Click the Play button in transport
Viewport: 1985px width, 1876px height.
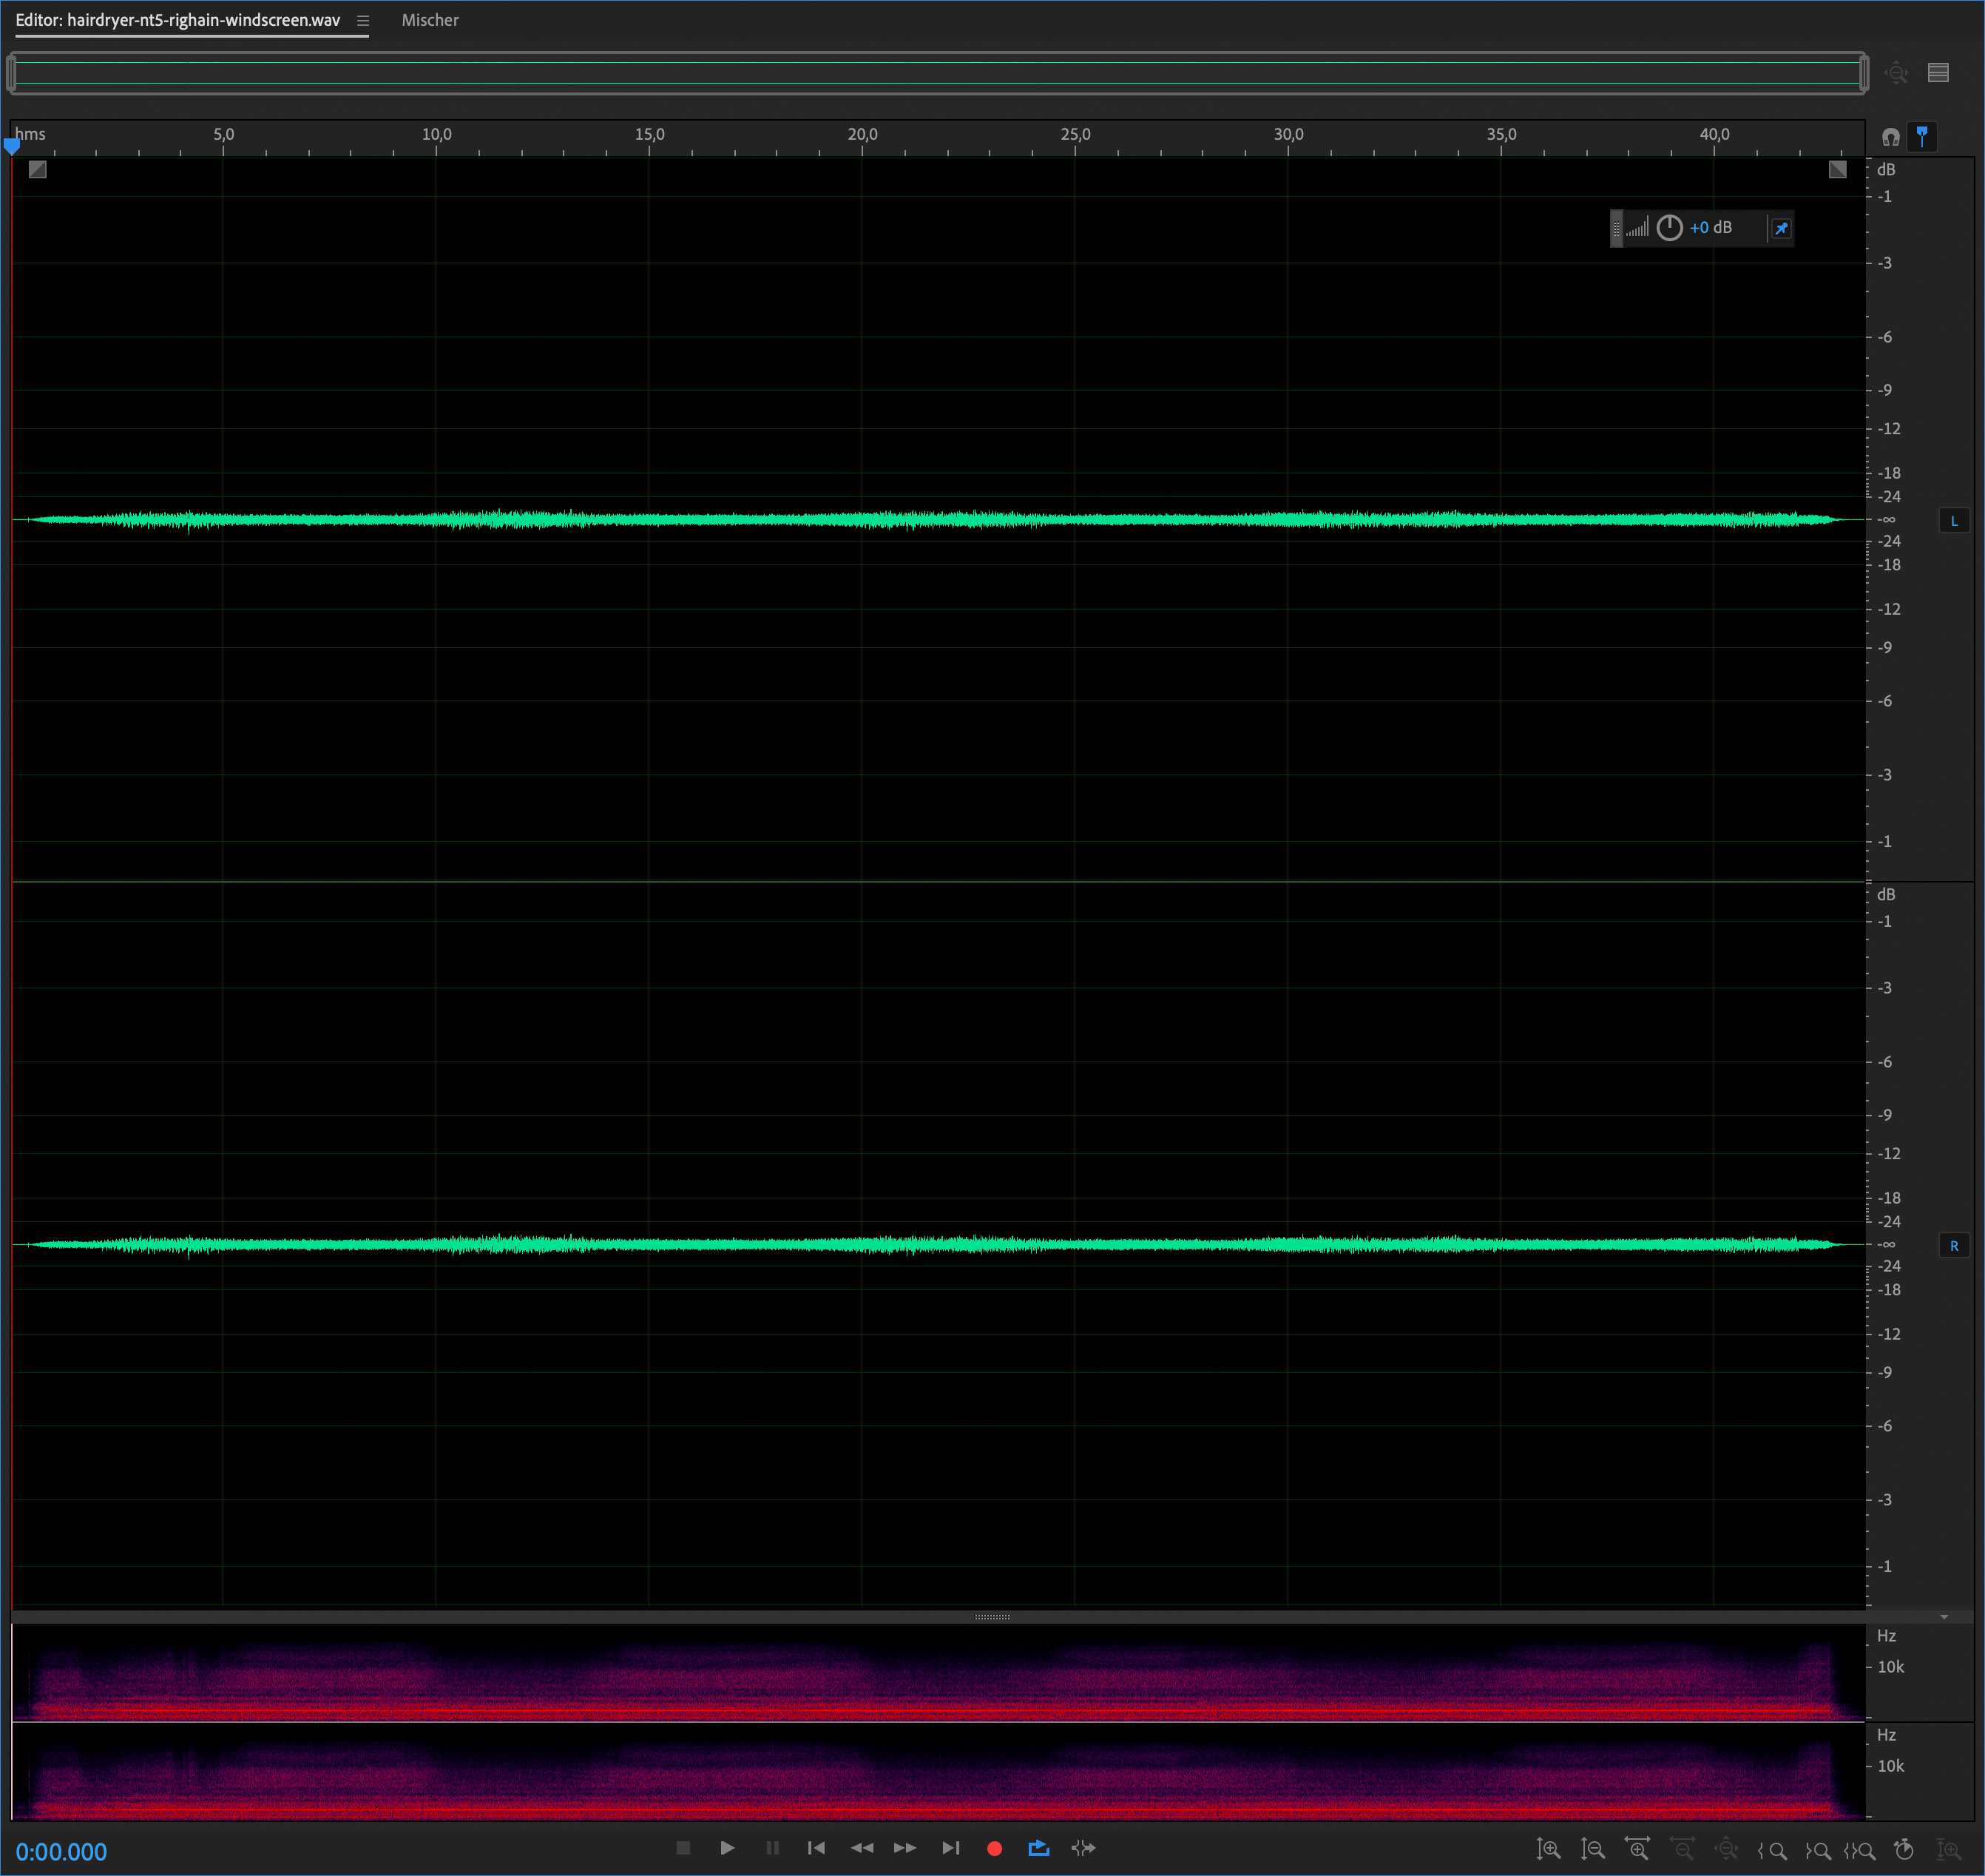727,1848
